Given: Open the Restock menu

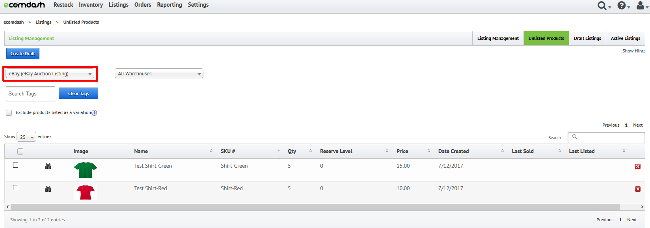Looking at the screenshot, I should (63, 5).
